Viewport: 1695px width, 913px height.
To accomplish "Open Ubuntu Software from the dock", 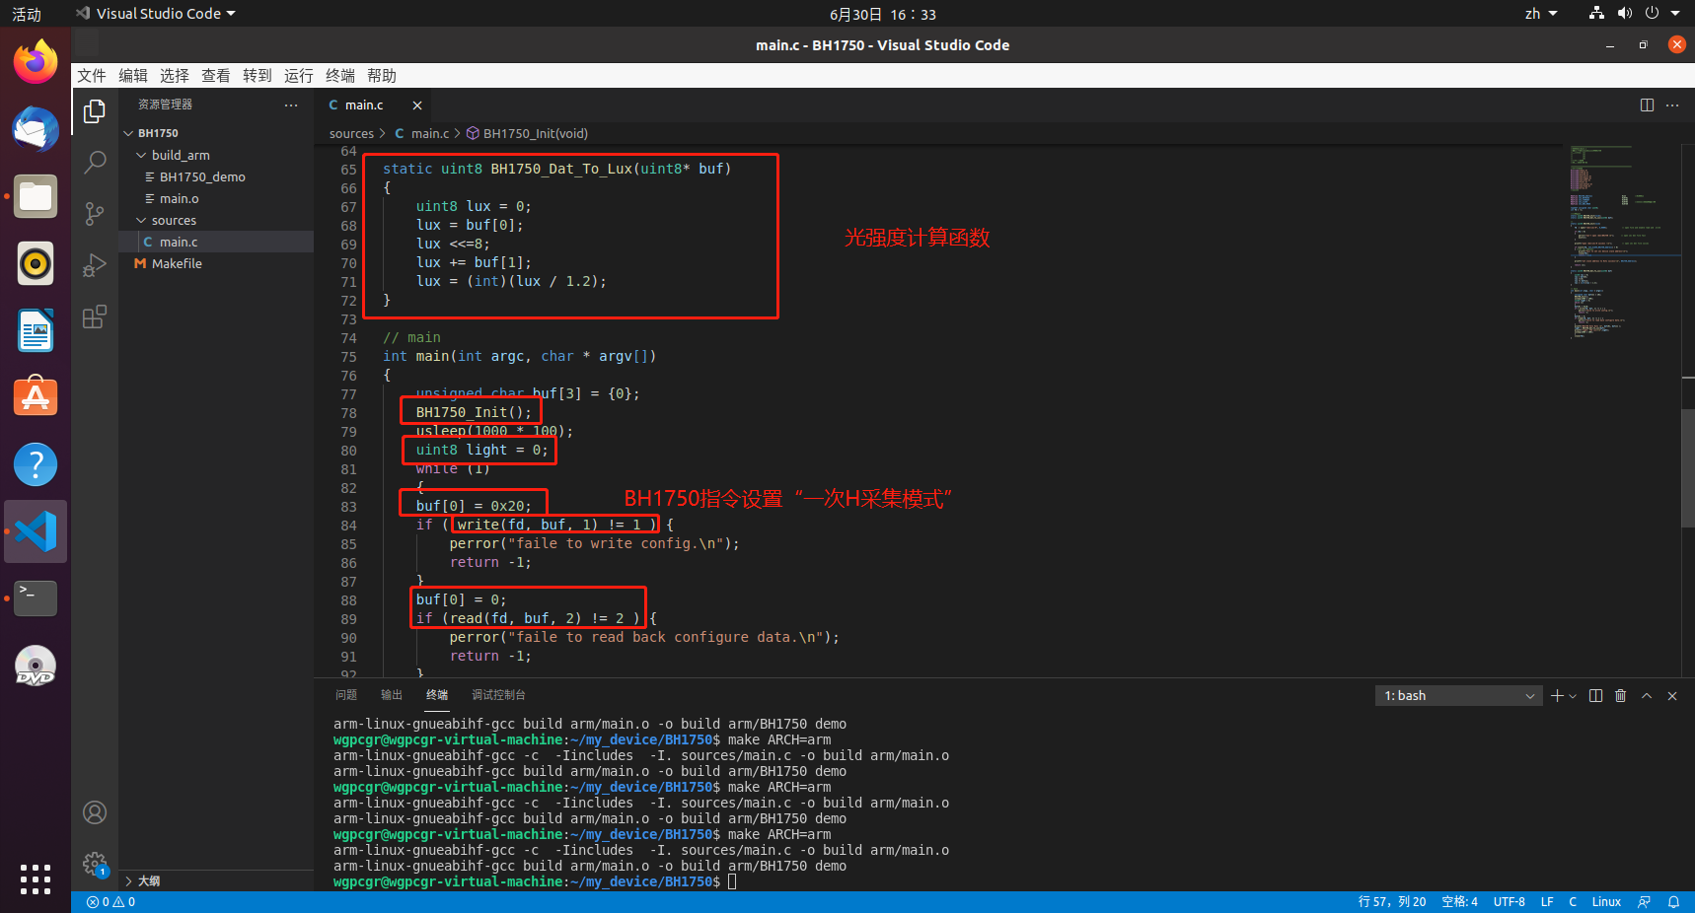I will 36,397.
